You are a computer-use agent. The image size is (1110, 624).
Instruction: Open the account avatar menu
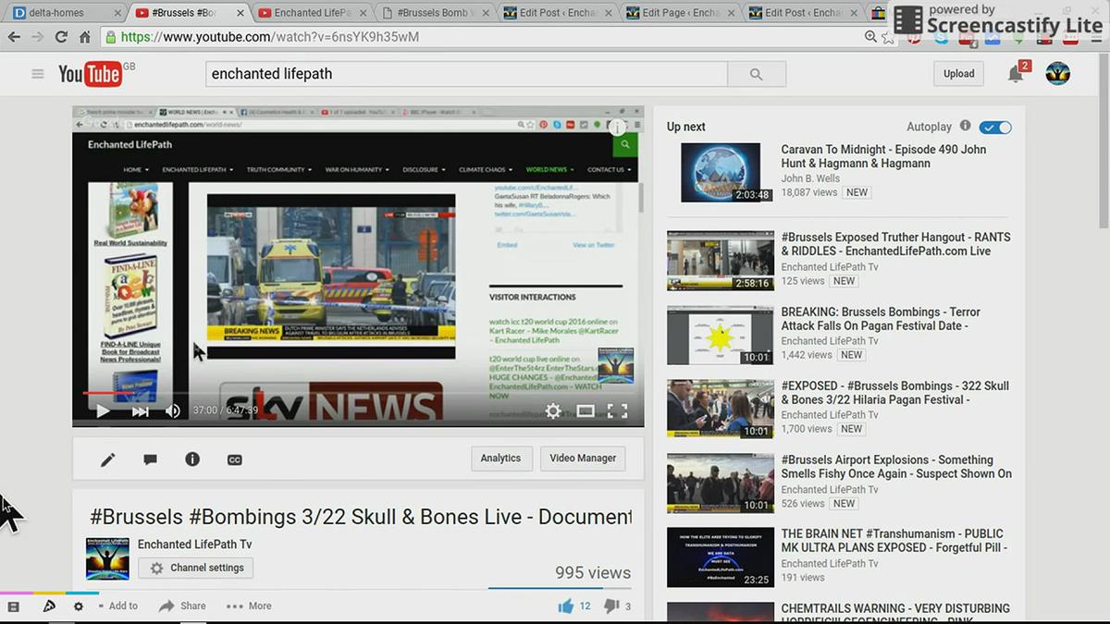pos(1057,74)
